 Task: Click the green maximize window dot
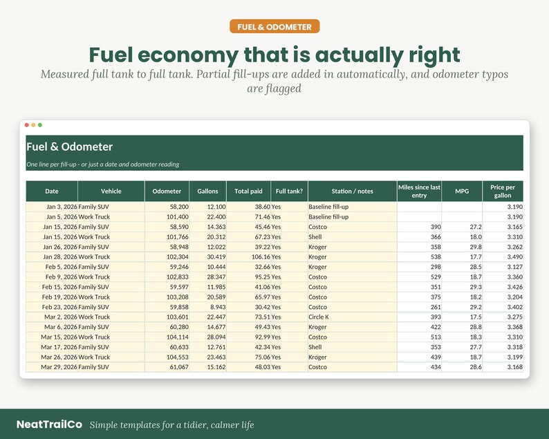40,125
